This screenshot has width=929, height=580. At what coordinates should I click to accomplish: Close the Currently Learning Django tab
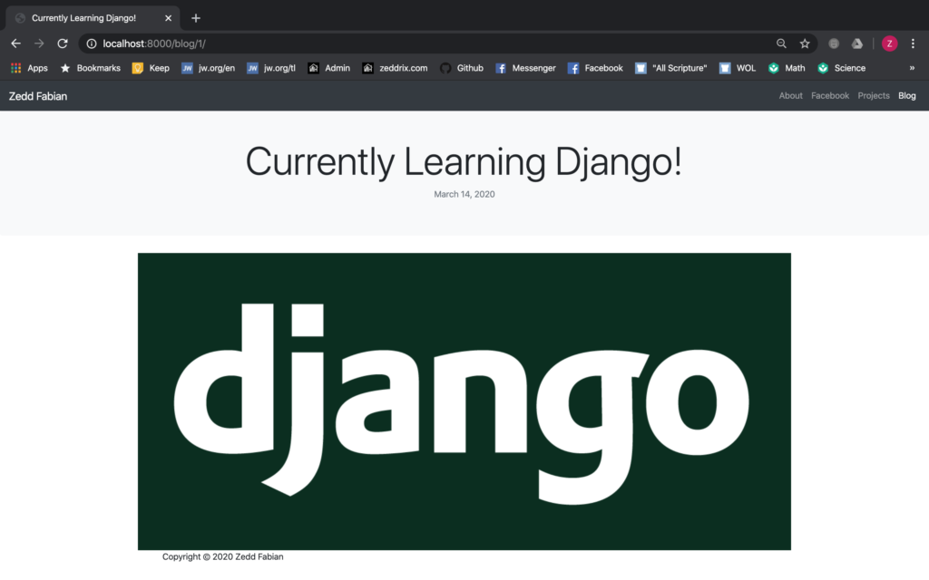click(x=168, y=18)
